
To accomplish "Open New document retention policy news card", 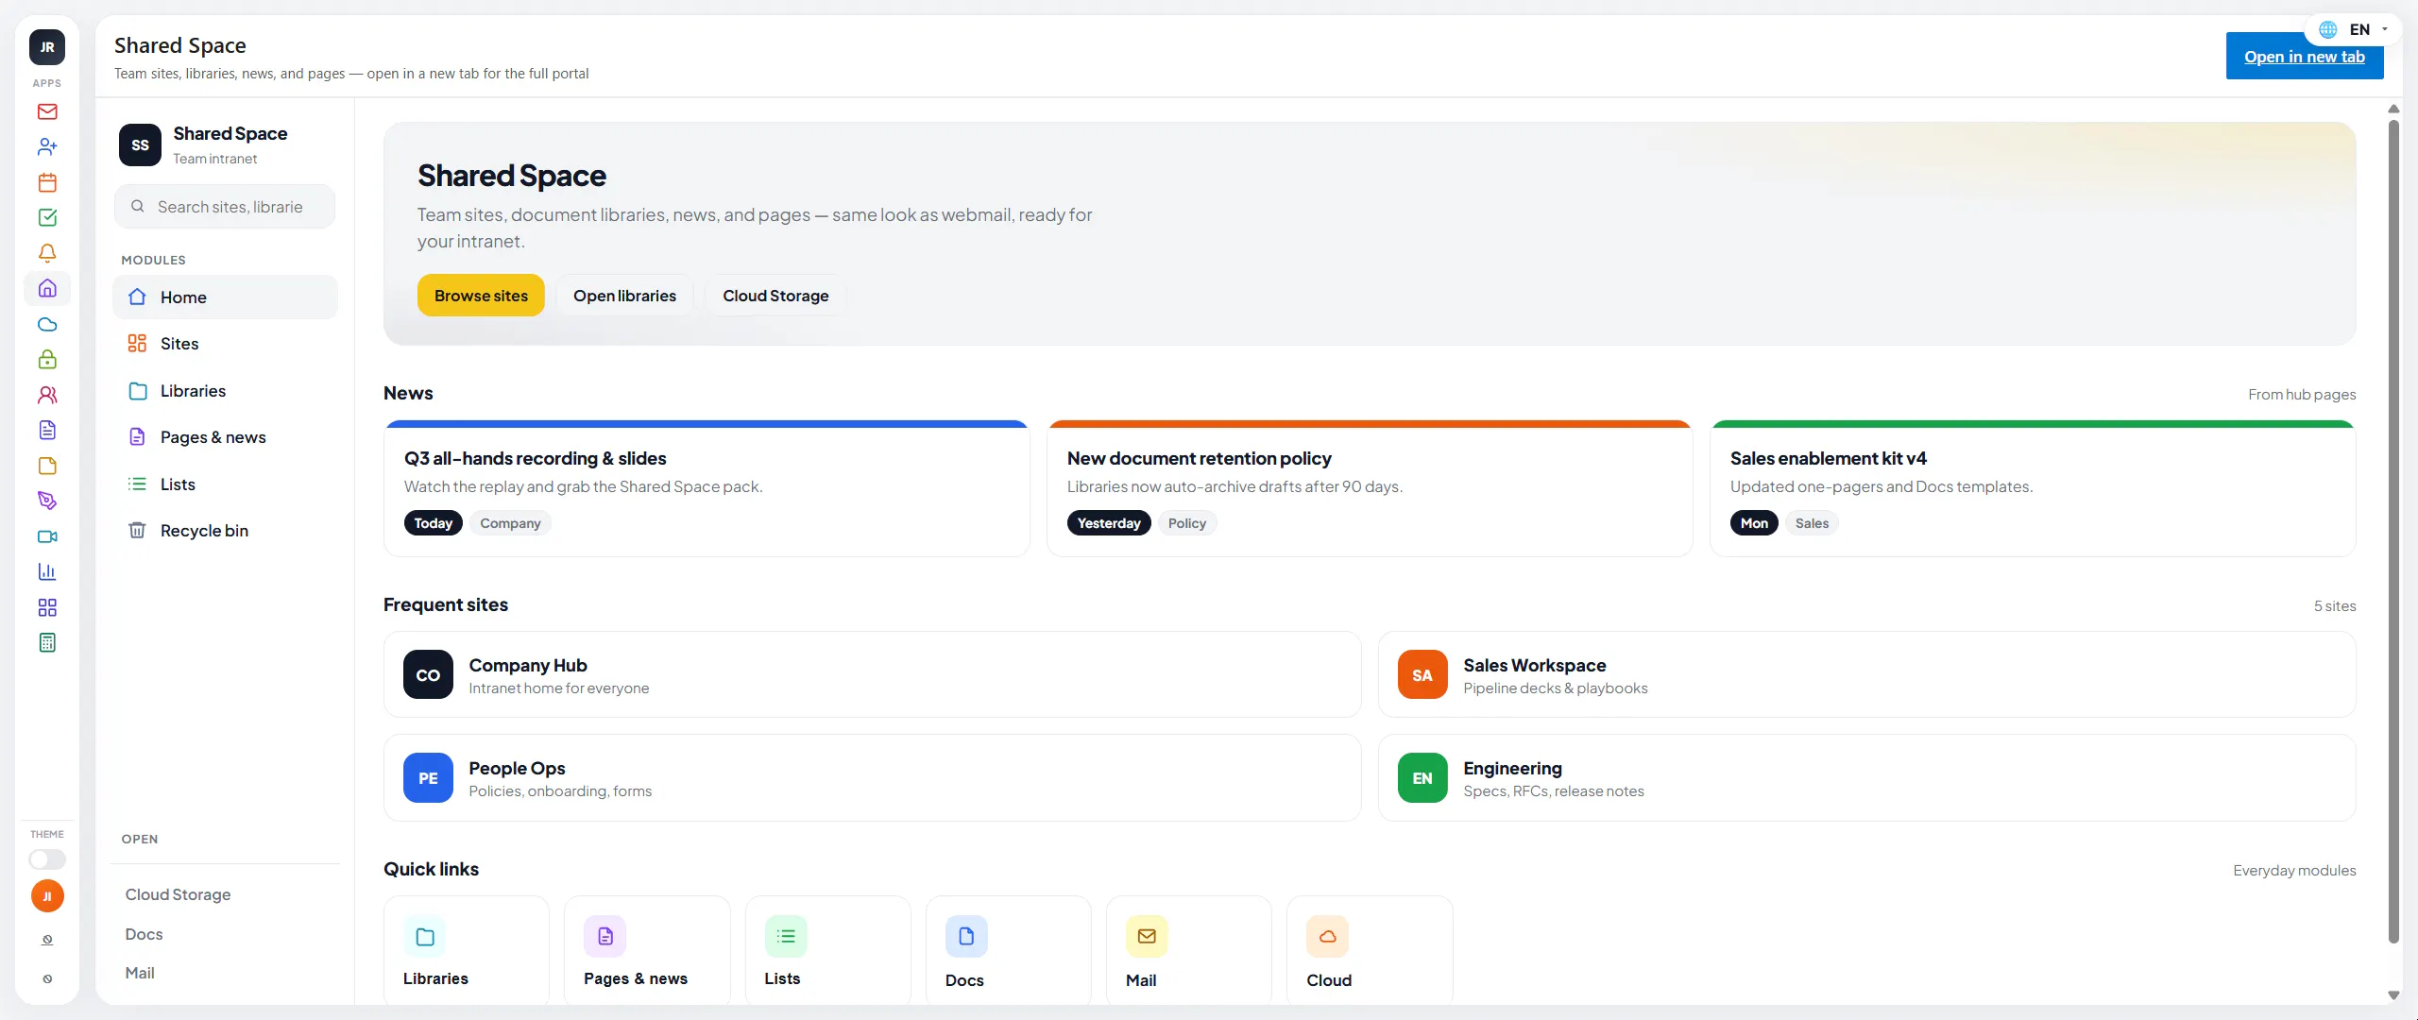I will (x=1370, y=489).
